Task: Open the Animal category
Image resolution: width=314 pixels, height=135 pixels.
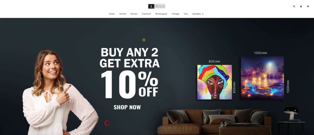Action: pyautogui.click(x=123, y=14)
